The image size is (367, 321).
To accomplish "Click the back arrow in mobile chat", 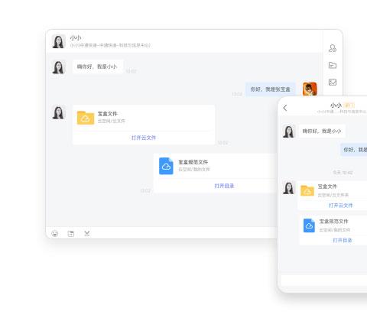I will (x=285, y=108).
